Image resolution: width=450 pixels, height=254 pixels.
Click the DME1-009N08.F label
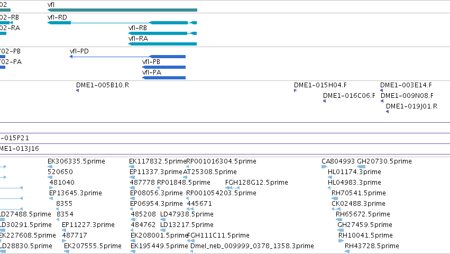407,96
